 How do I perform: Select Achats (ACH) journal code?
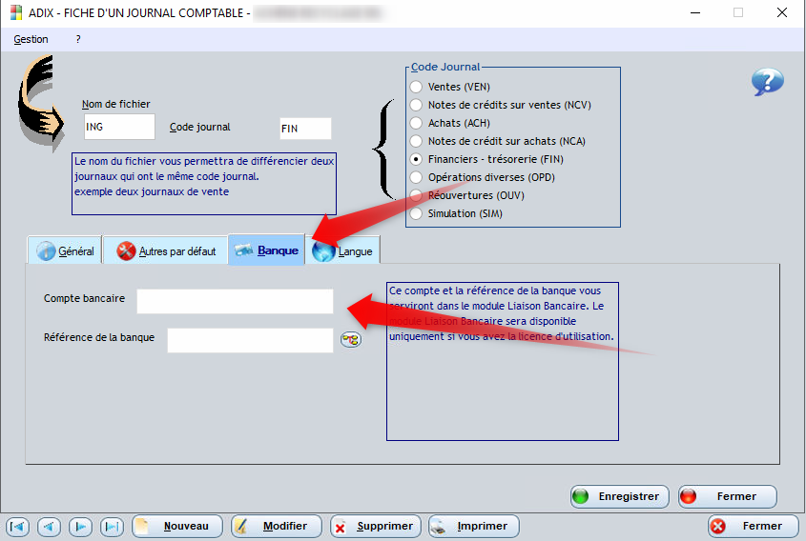click(x=416, y=123)
